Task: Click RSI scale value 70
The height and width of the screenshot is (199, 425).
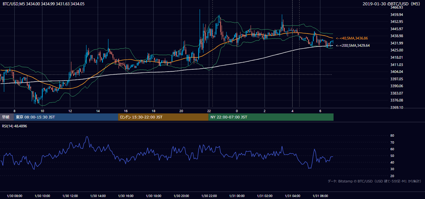Action: coord(392,142)
